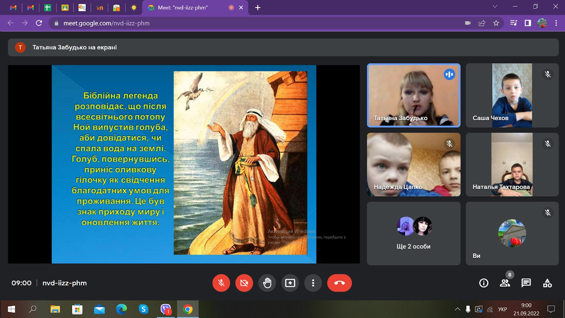Viewport: 565px width, 318px height.
Task: Show hidden system tray icons
Action: click(457, 309)
